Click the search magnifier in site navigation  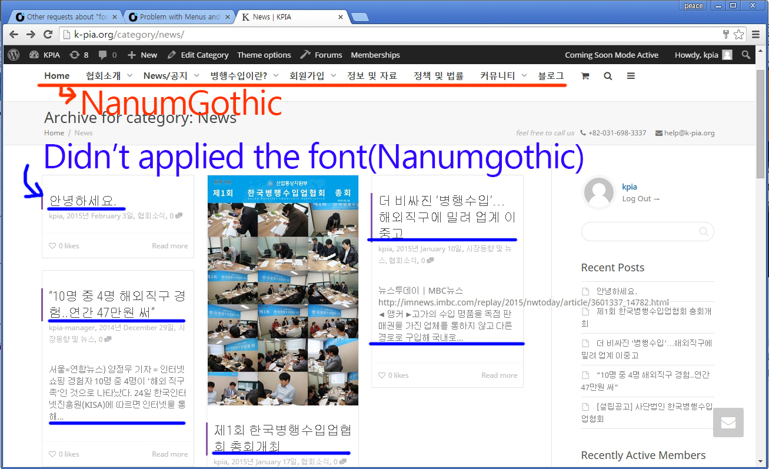point(608,76)
